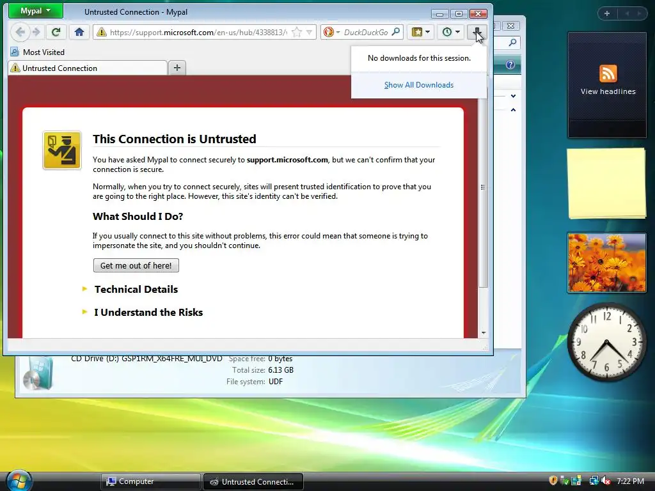Reload the page with the refresh icon
This screenshot has height=491, width=655.
tap(56, 32)
